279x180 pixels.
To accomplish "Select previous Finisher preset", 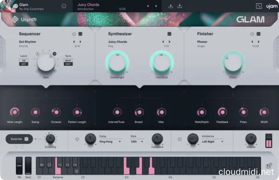I will coord(252,42).
